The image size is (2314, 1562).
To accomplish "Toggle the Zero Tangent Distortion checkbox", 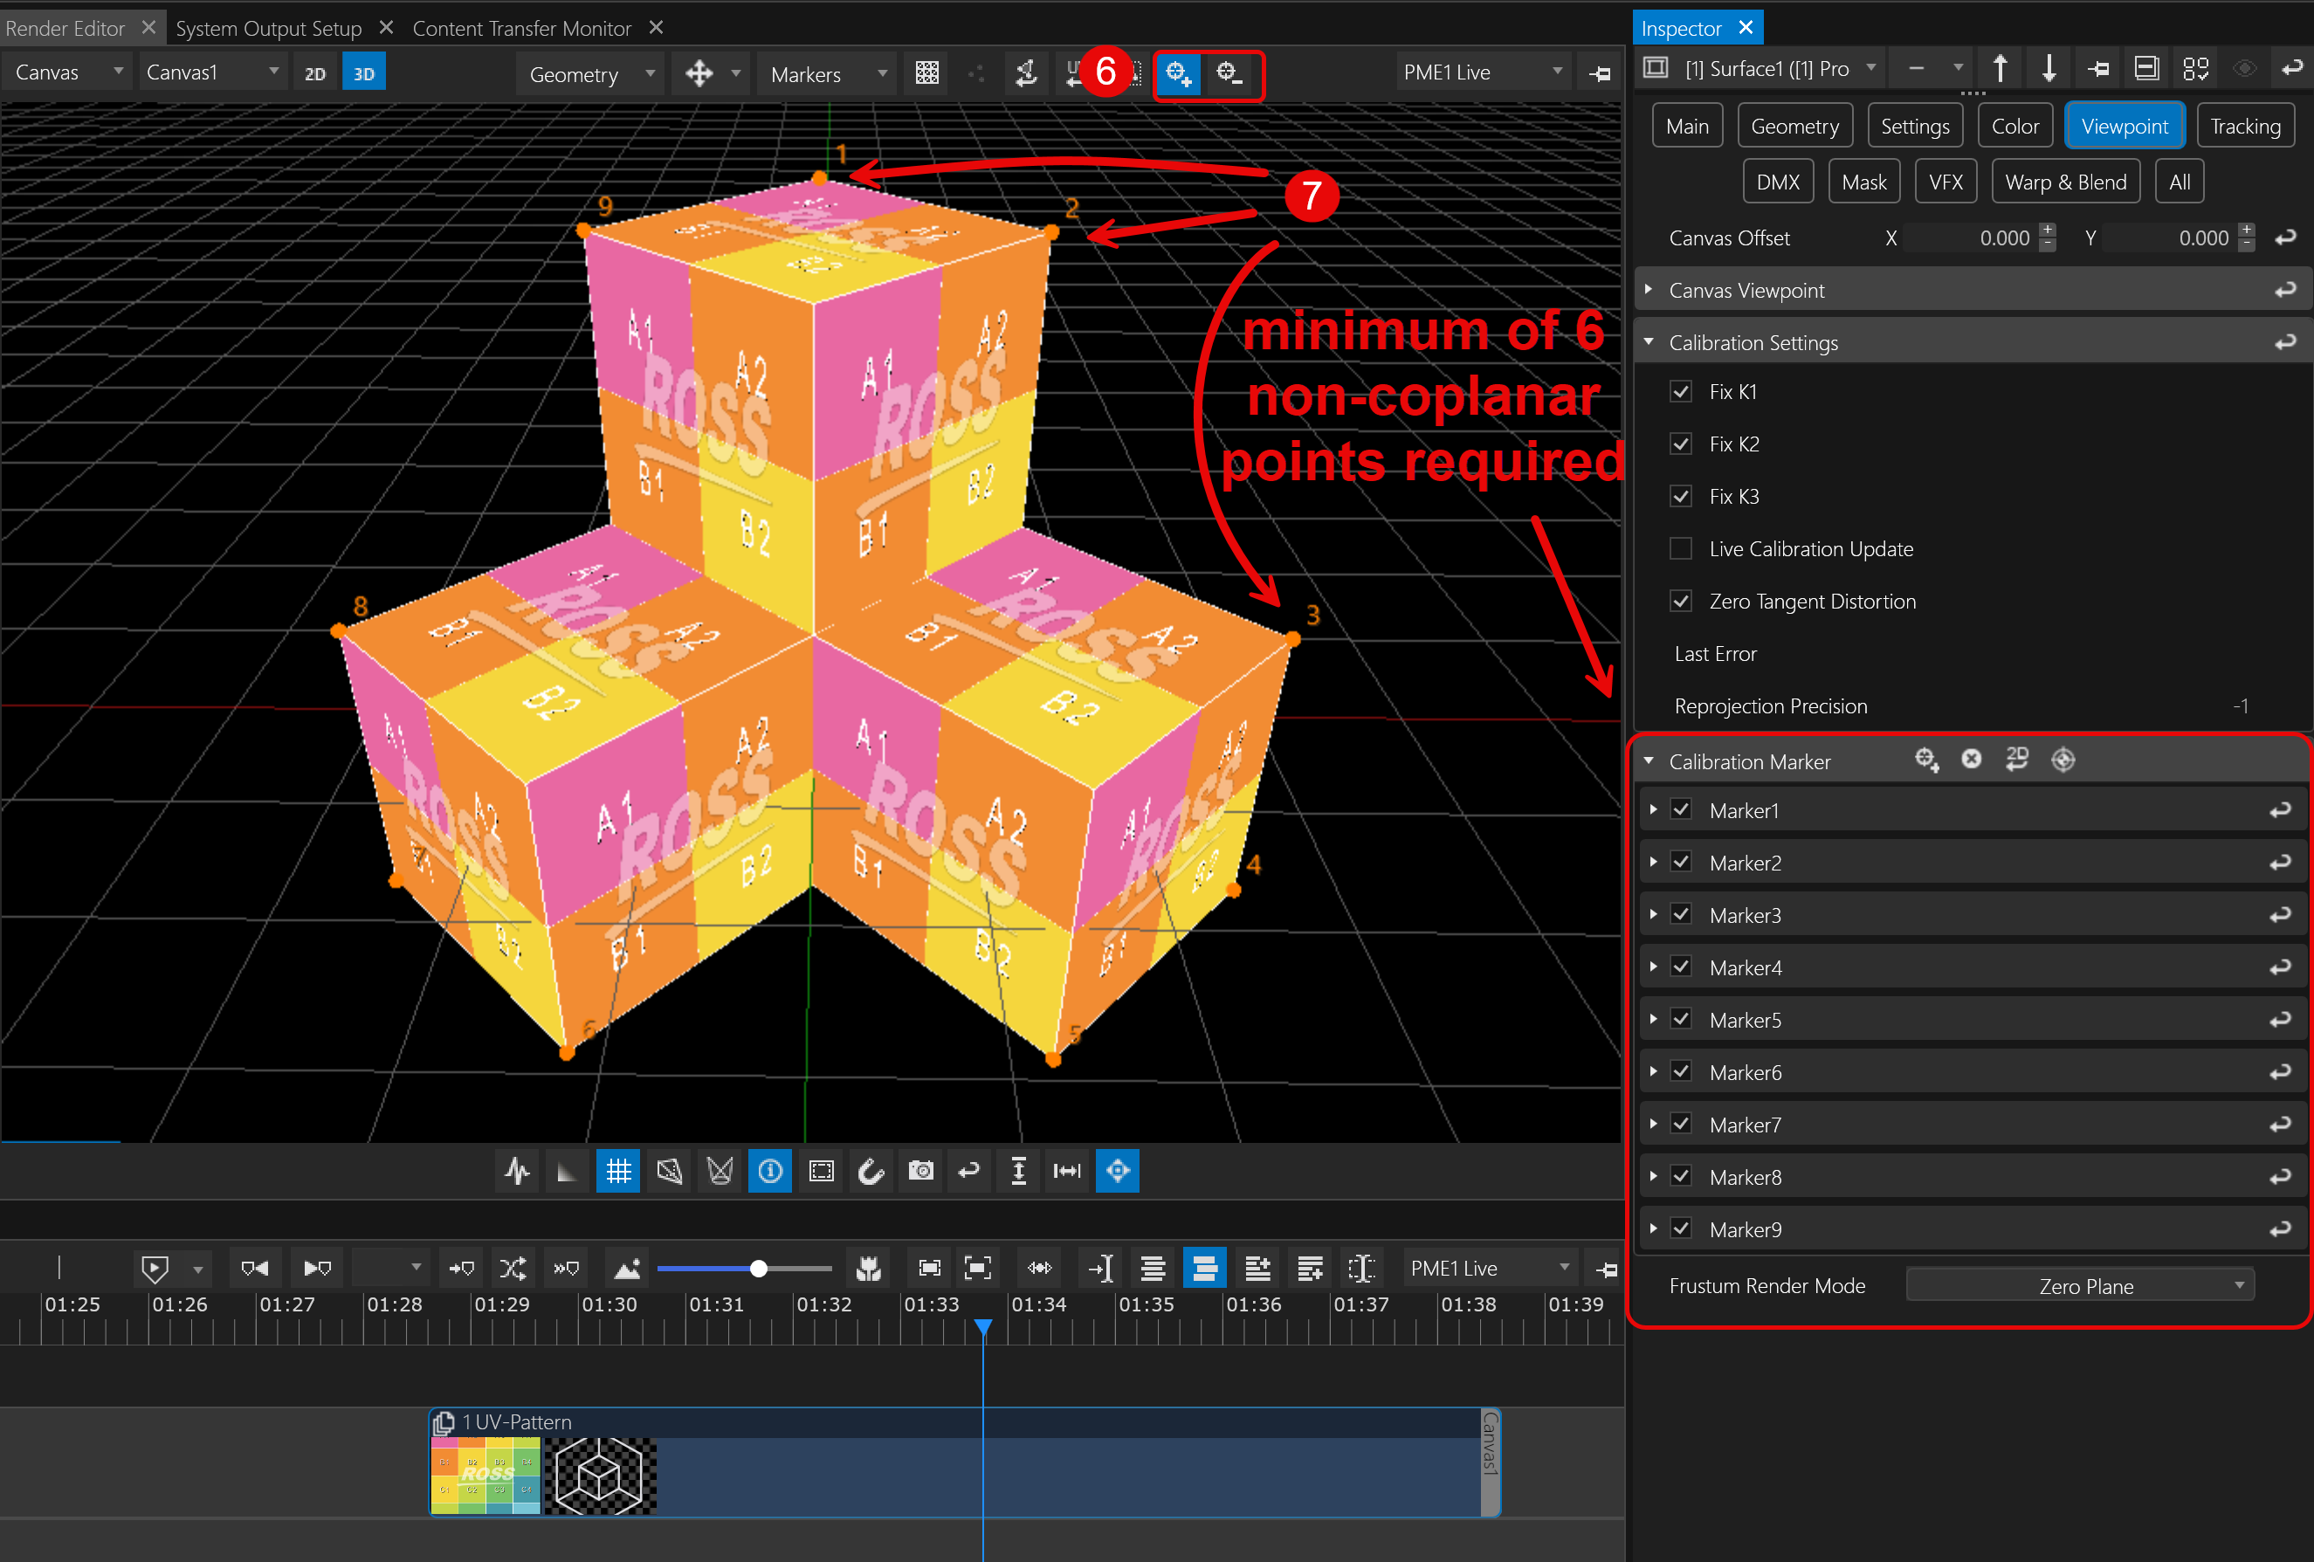I will point(1681,602).
